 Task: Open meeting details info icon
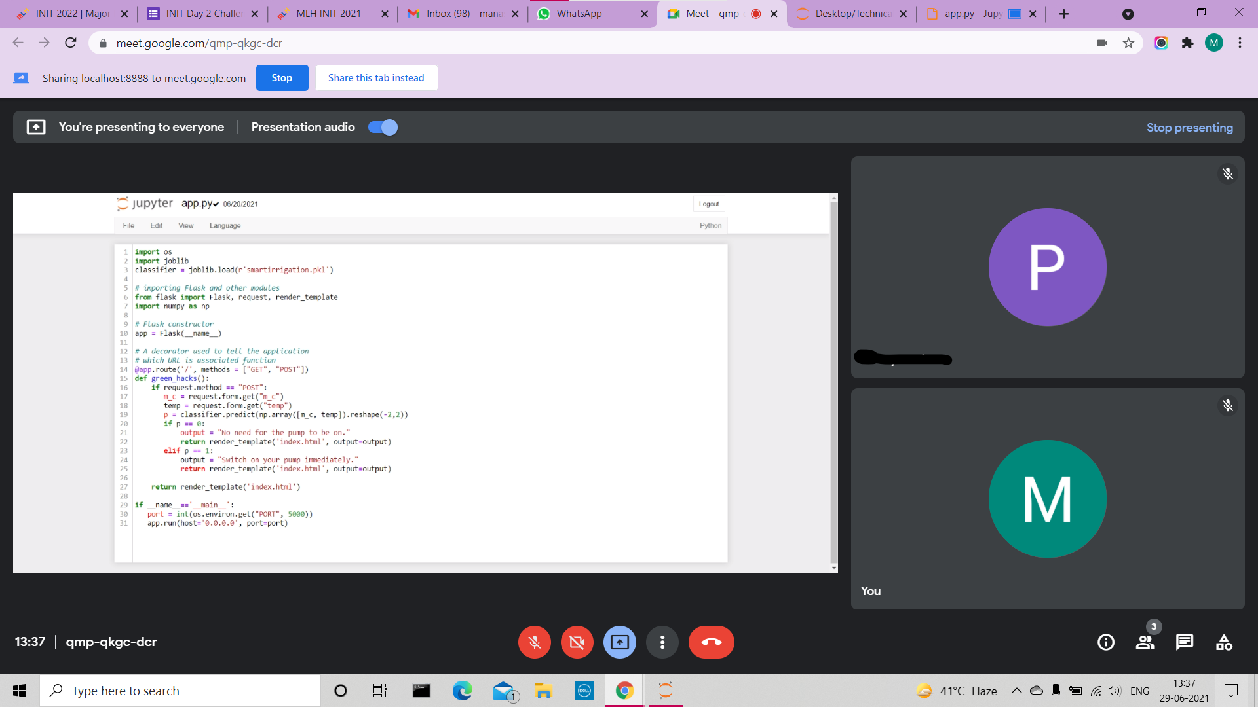(x=1105, y=642)
